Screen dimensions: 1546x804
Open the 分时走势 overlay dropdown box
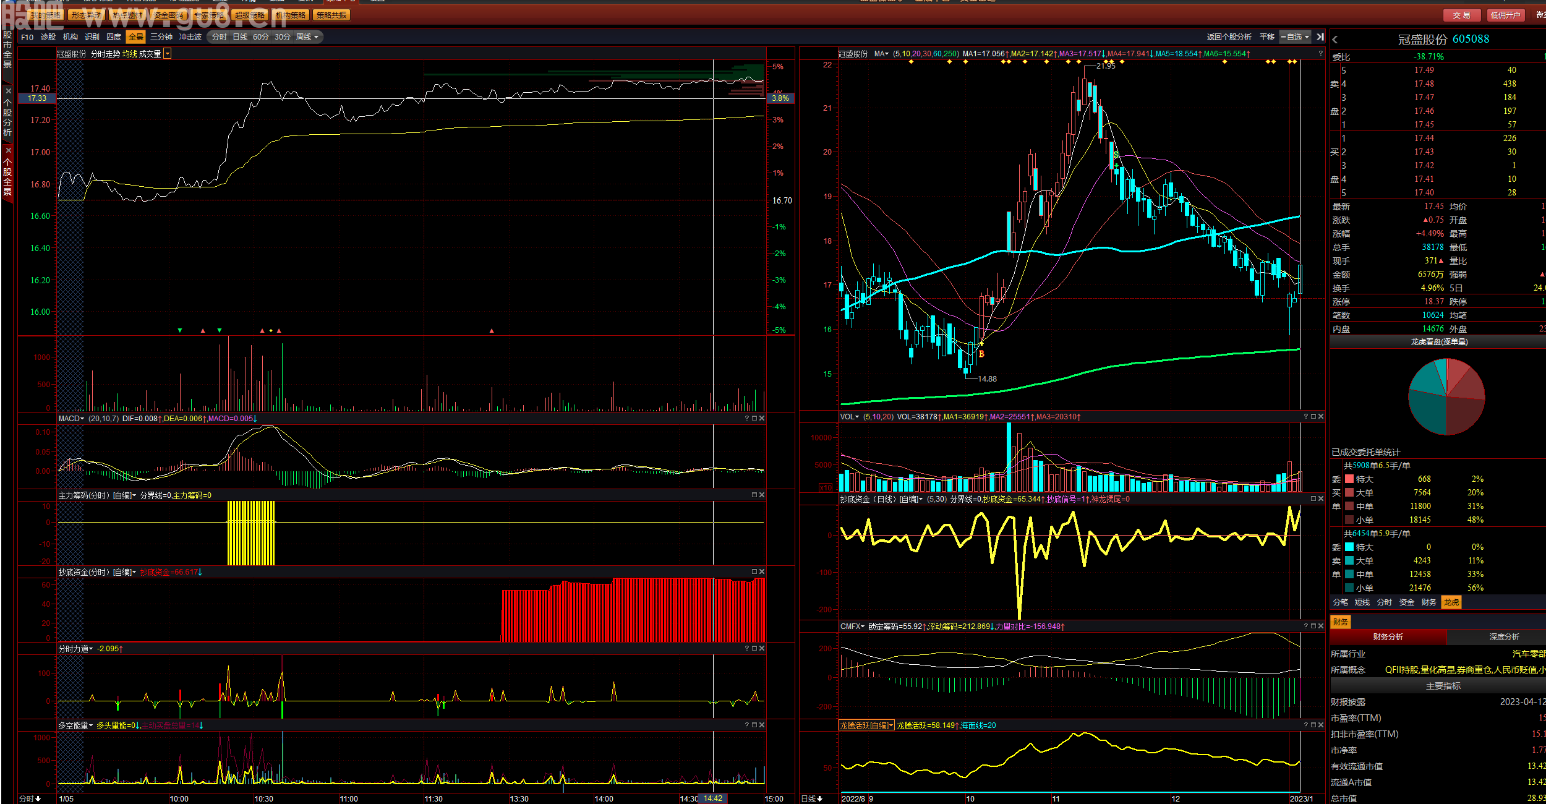point(168,54)
